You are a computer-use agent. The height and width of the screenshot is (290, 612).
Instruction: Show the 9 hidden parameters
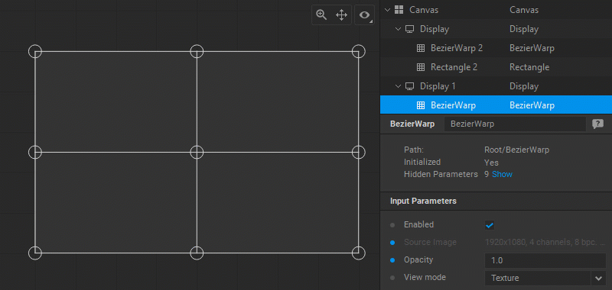[502, 174]
